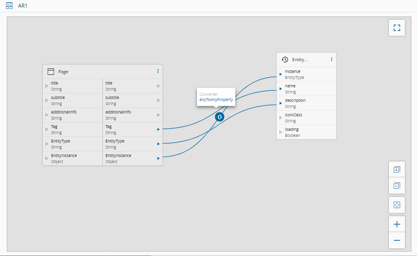Click the fullscreen toggle icon
The height and width of the screenshot is (256, 417).
[397, 28]
